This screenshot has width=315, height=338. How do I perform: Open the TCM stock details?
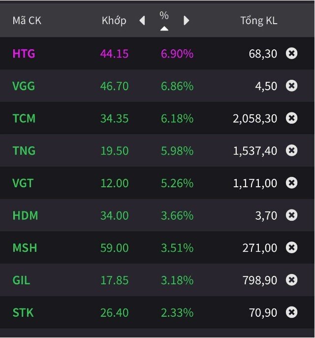[24, 118]
